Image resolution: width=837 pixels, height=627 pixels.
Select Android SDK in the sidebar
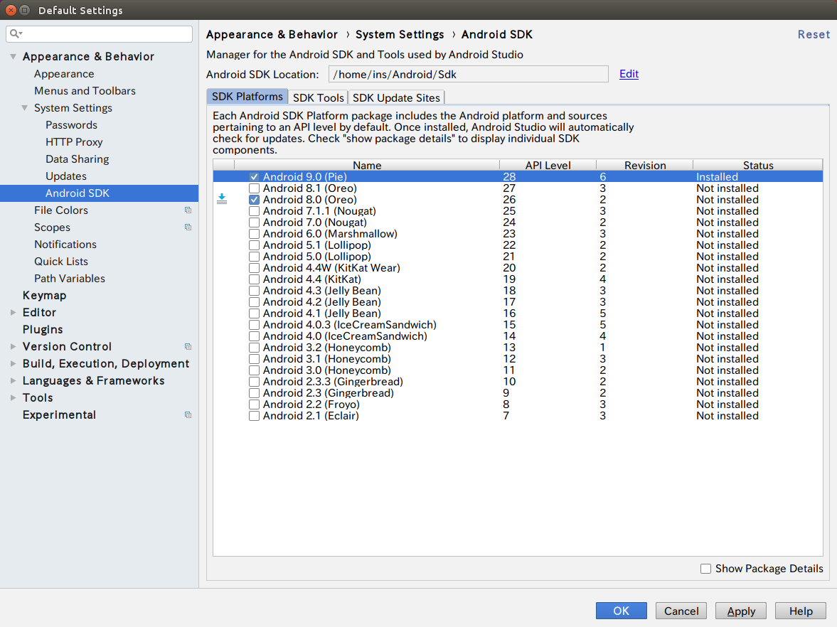(100, 193)
